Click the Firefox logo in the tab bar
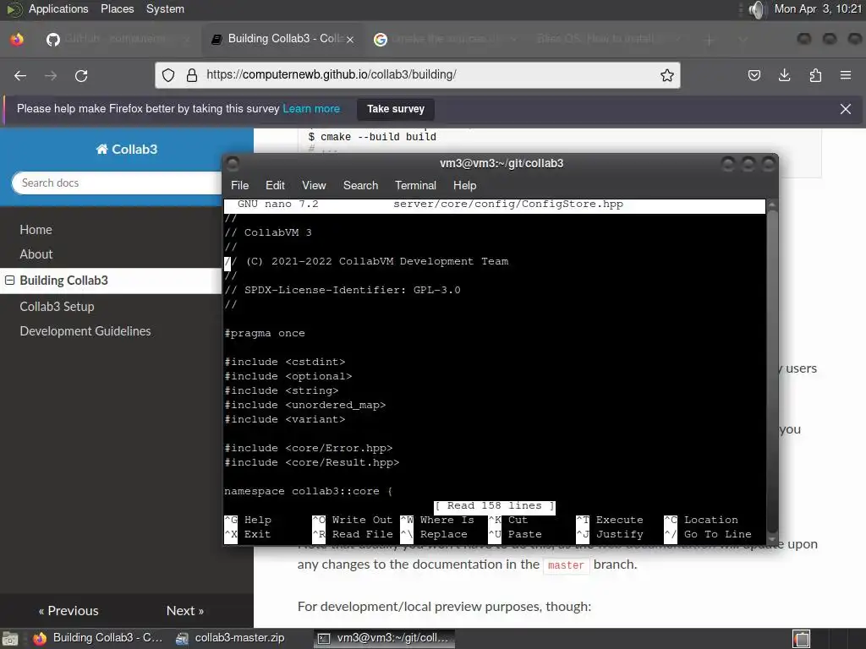Screen dimensions: 866x649 tap(17, 39)
